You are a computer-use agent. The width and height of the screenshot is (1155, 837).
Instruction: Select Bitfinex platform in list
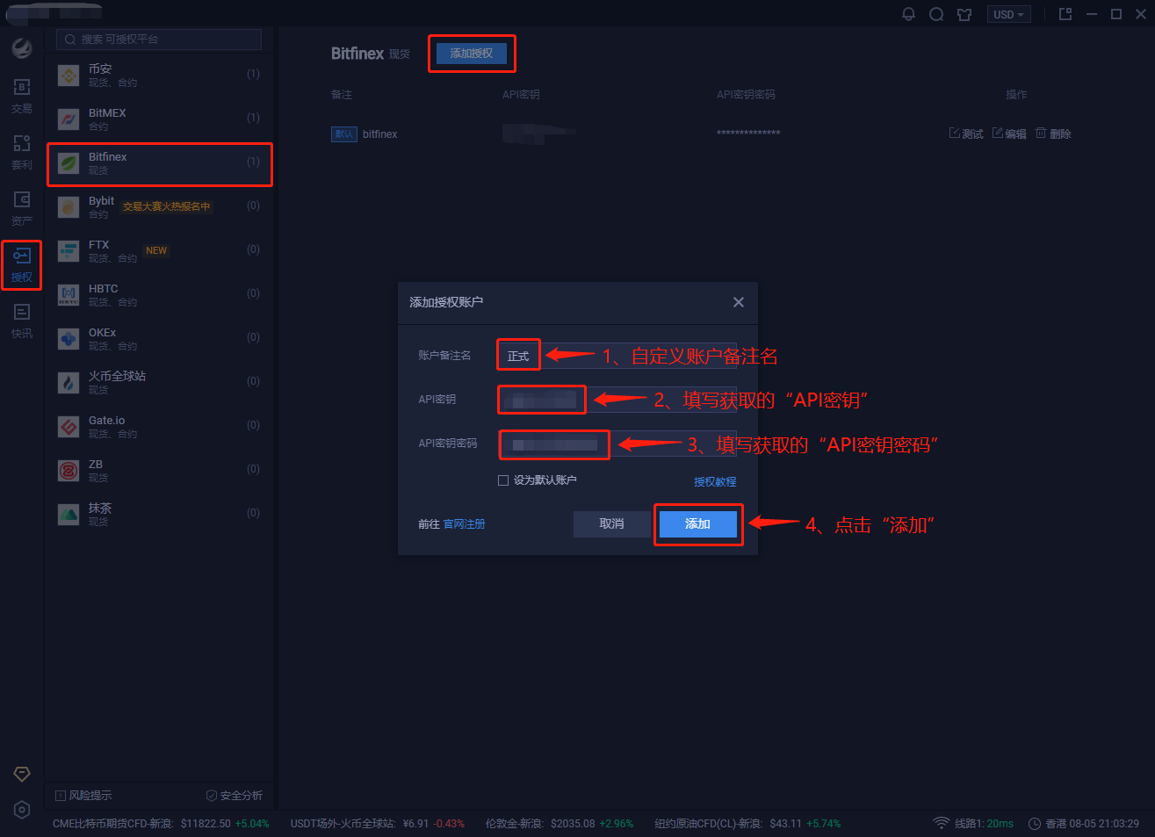coord(159,164)
